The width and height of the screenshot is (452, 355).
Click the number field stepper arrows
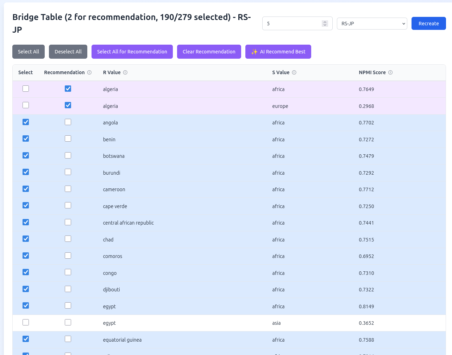click(325, 24)
